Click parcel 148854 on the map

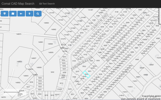point(19,62)
